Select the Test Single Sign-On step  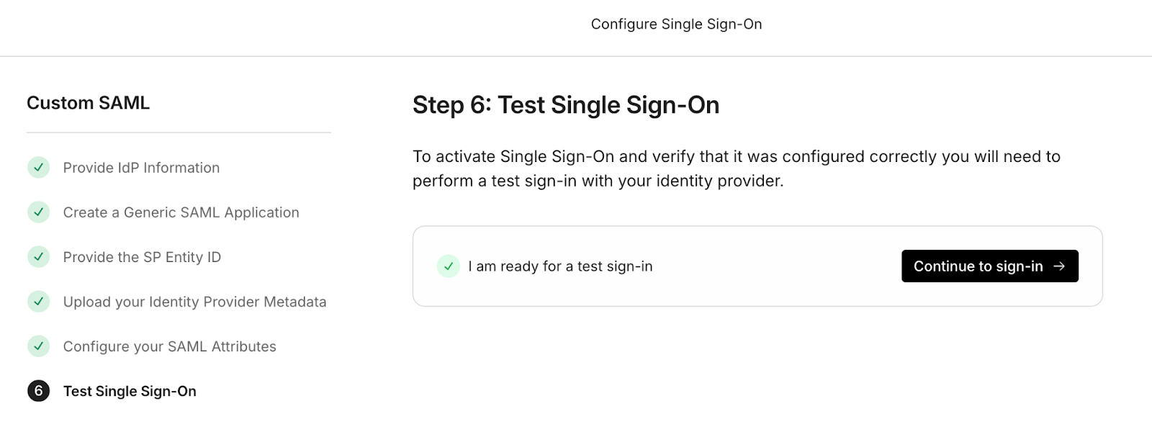click(x=130, y=391)
